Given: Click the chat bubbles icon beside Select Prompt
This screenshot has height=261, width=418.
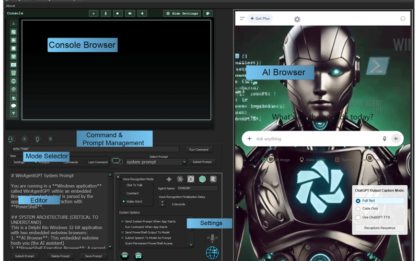Looking at the screenshot, I should click(117, 161).
